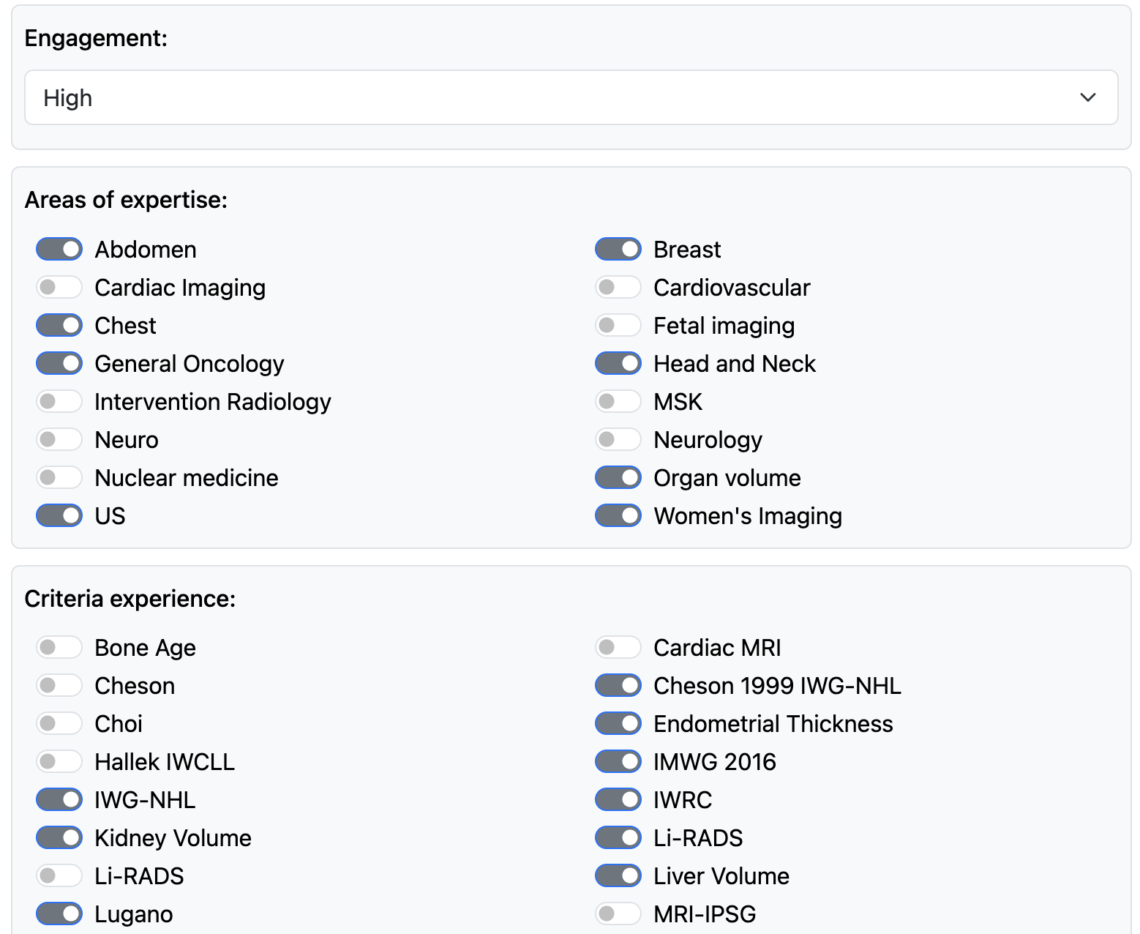Turn off the Endometrial Thickness toggle

[x=618, y=723]
